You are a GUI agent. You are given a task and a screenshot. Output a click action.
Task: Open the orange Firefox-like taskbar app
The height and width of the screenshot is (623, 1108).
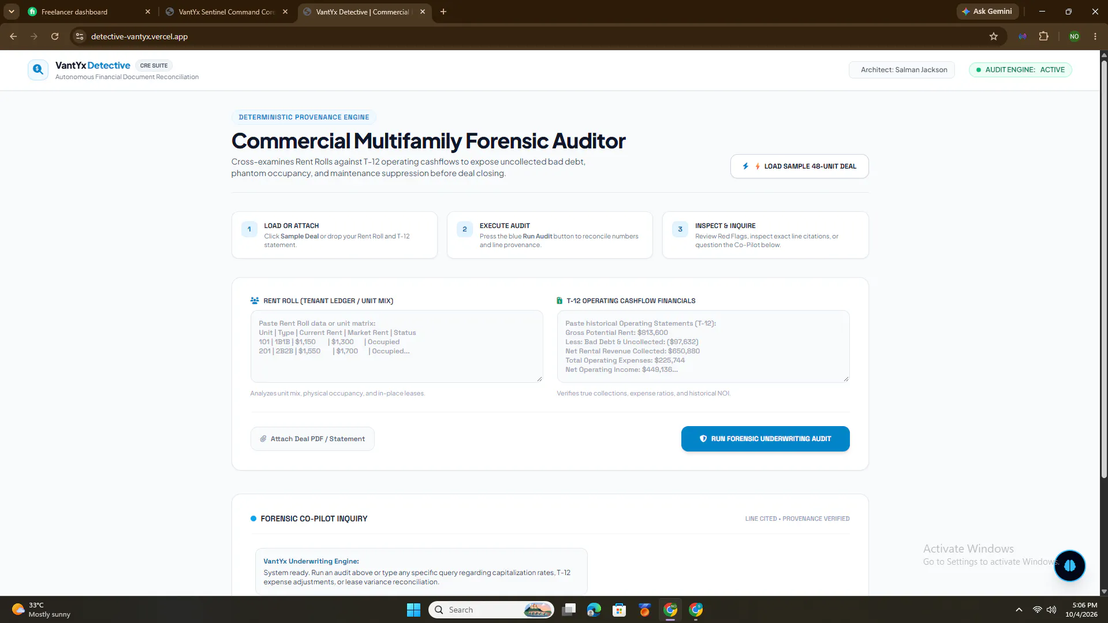[x=645, y=610]
